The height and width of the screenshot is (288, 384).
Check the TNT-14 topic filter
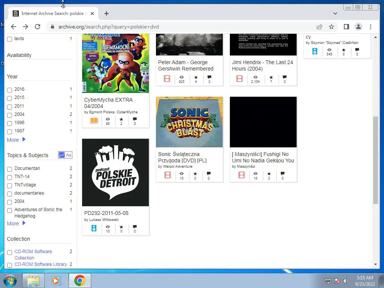[x=9, y=177]
